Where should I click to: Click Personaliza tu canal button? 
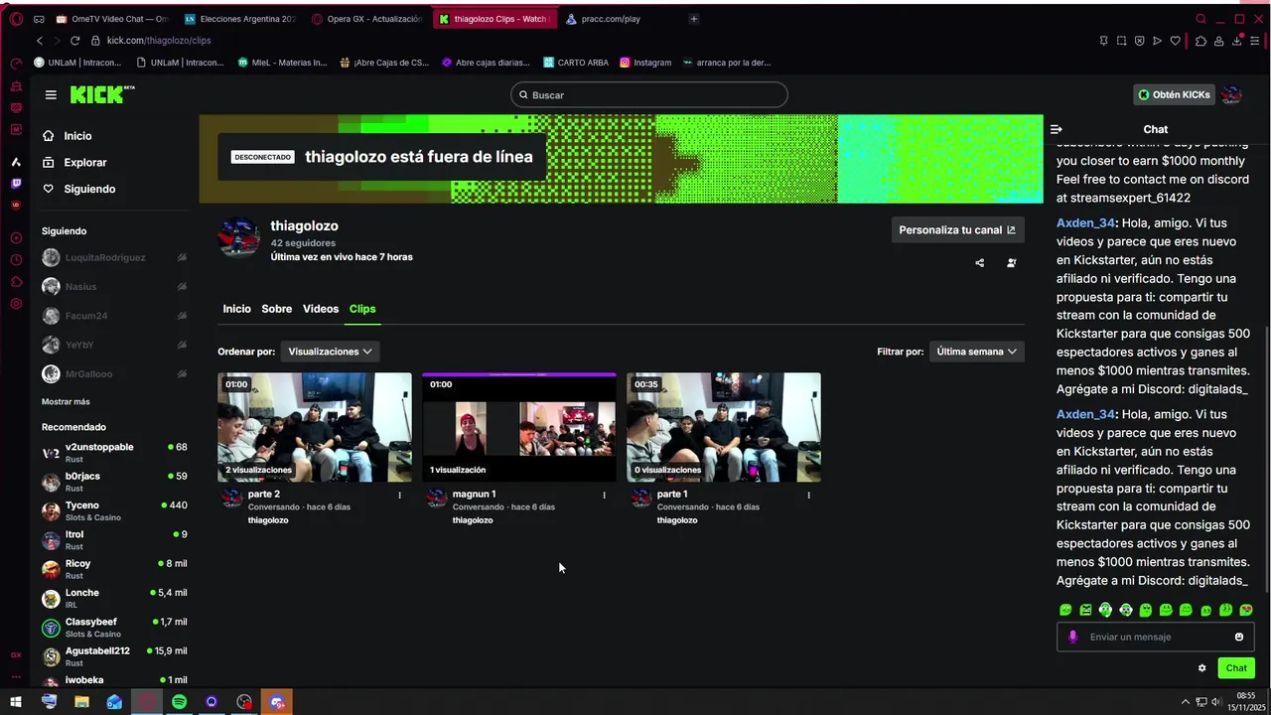pyautogui.click(x=957, y=230)
